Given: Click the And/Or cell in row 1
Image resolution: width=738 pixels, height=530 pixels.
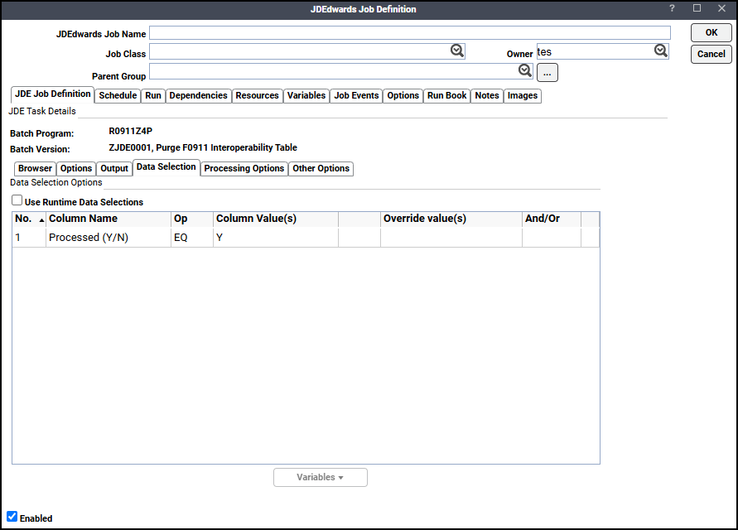Looking at the screenshot, I should tap(551, 237).
